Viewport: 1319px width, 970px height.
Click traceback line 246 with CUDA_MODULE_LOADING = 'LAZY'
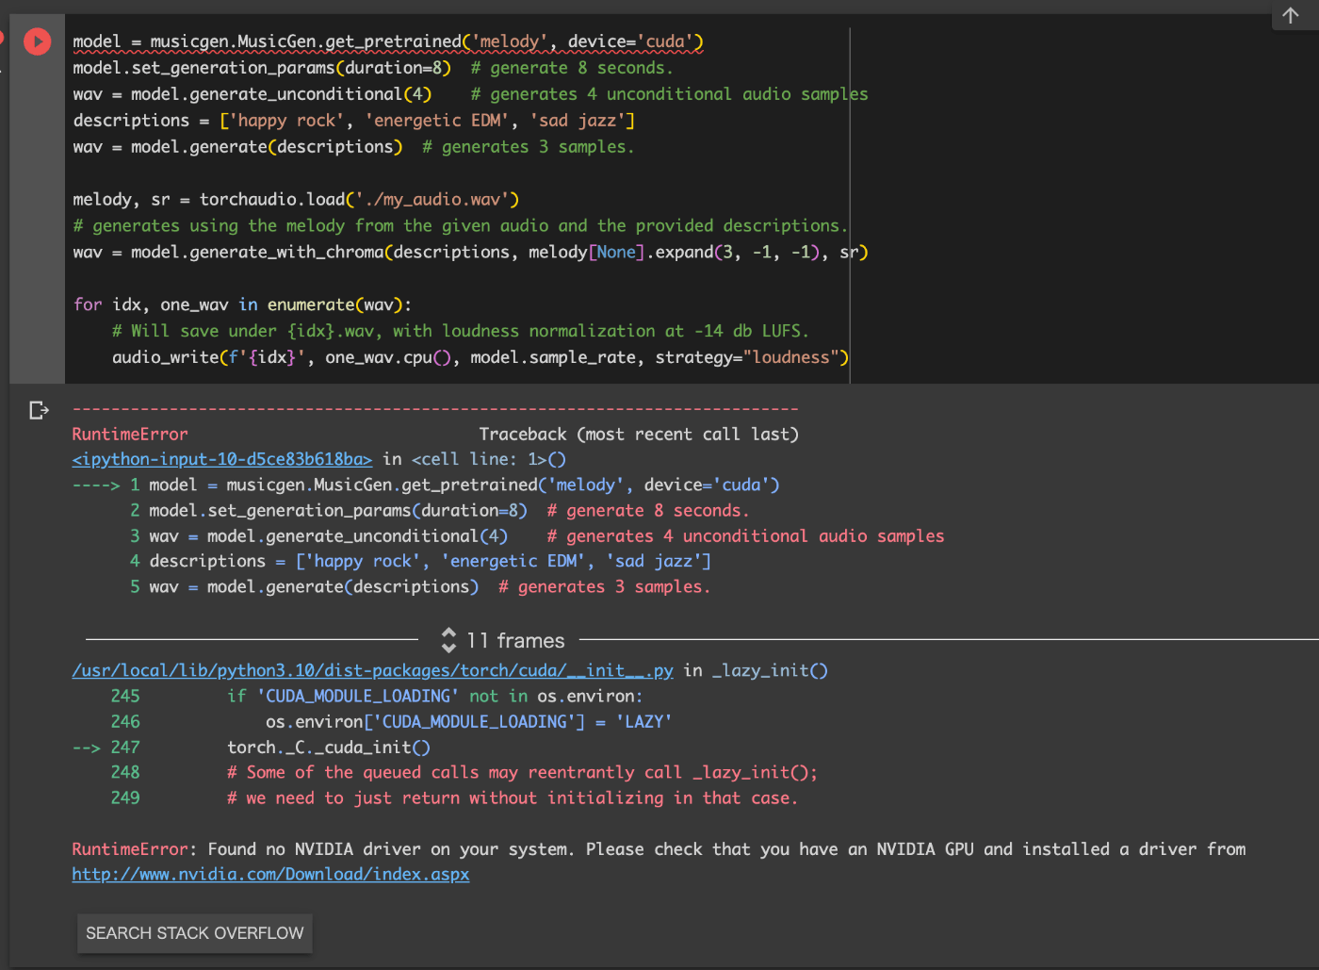coord(468,722)
